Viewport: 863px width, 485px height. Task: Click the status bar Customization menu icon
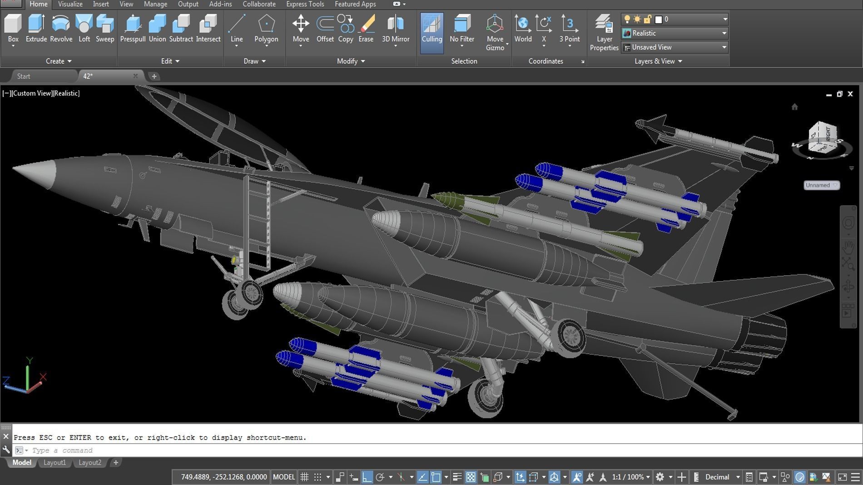tap(855, 477)
